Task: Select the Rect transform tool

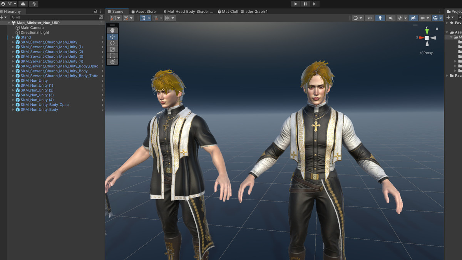Action: 112,55
